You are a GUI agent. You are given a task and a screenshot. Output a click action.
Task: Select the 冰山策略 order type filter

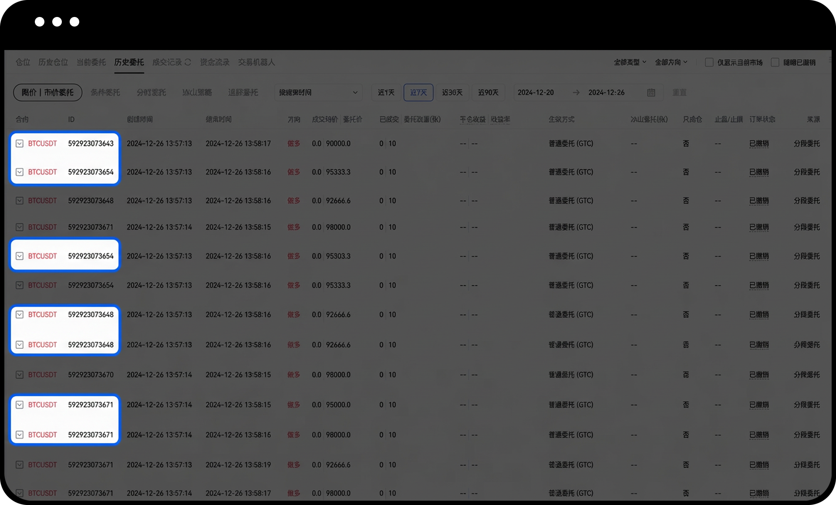197,93
